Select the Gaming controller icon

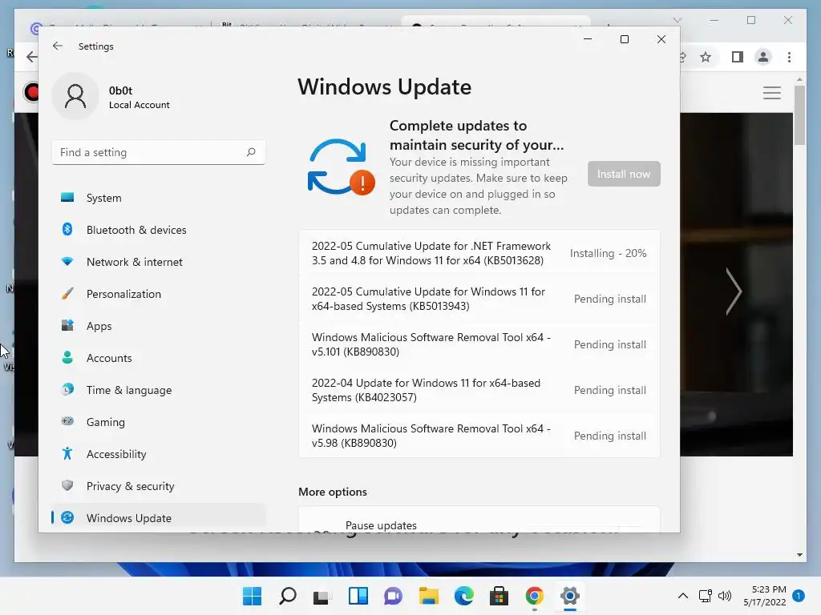(67, 421)
